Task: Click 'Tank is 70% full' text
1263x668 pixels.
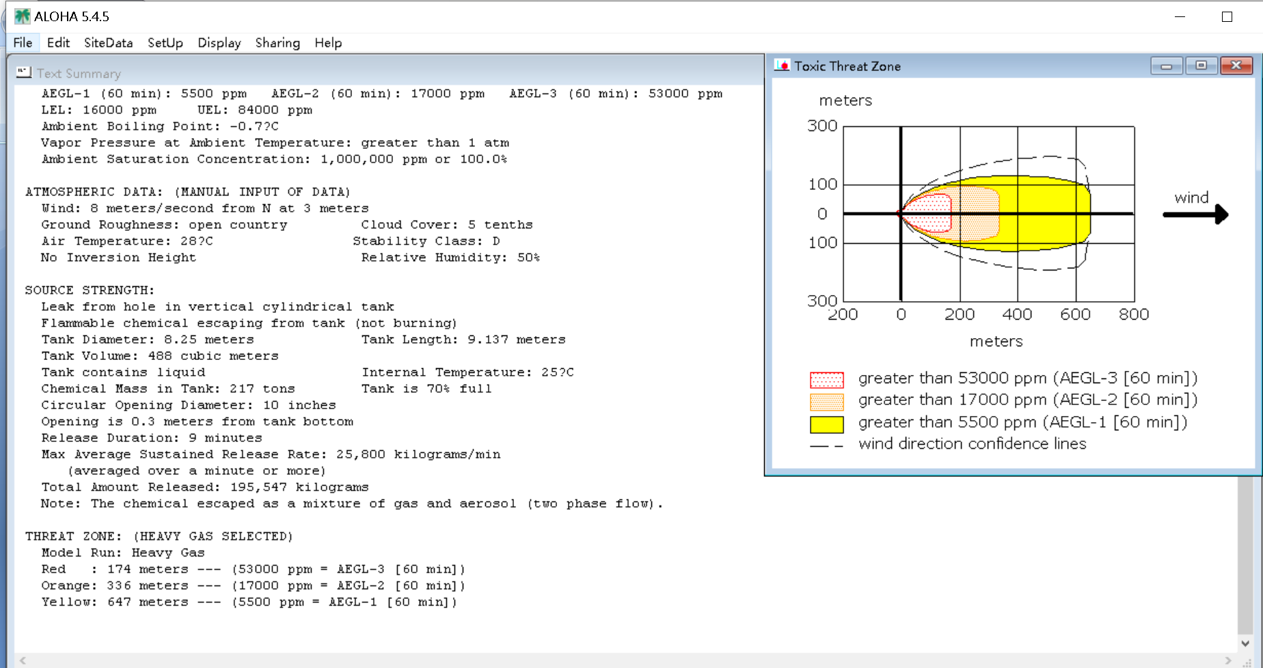Action: pos(426,389)
